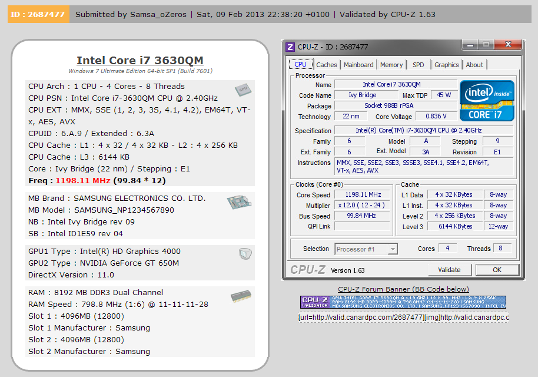The width and height of the screenshot is (538, 377).
Task: Click the Bus Speed value 99.84 MHz
Action: (363, 216)
